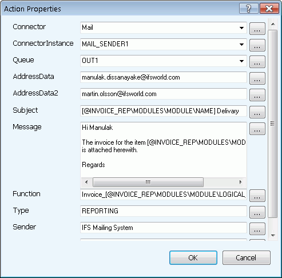This screenshot has height=278, width=282.
Task: Cancel the Action Properties dialog
Action: click(x=246, y=257)
